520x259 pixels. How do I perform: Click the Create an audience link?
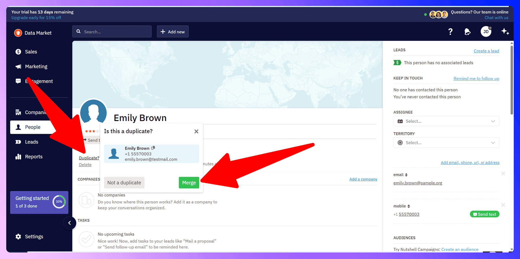tap(460, 249)
